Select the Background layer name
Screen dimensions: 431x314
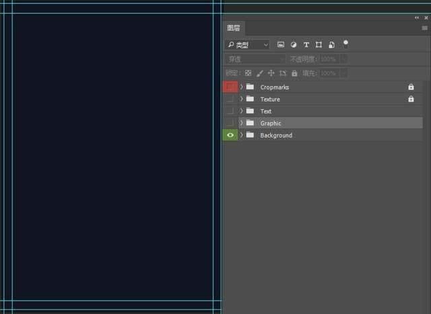click(276, 135)
